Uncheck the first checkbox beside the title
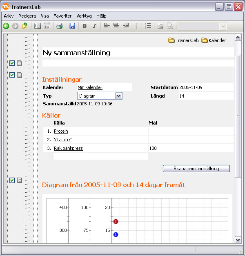This screenshot has height=256, width=245. [x=12, y=63]
